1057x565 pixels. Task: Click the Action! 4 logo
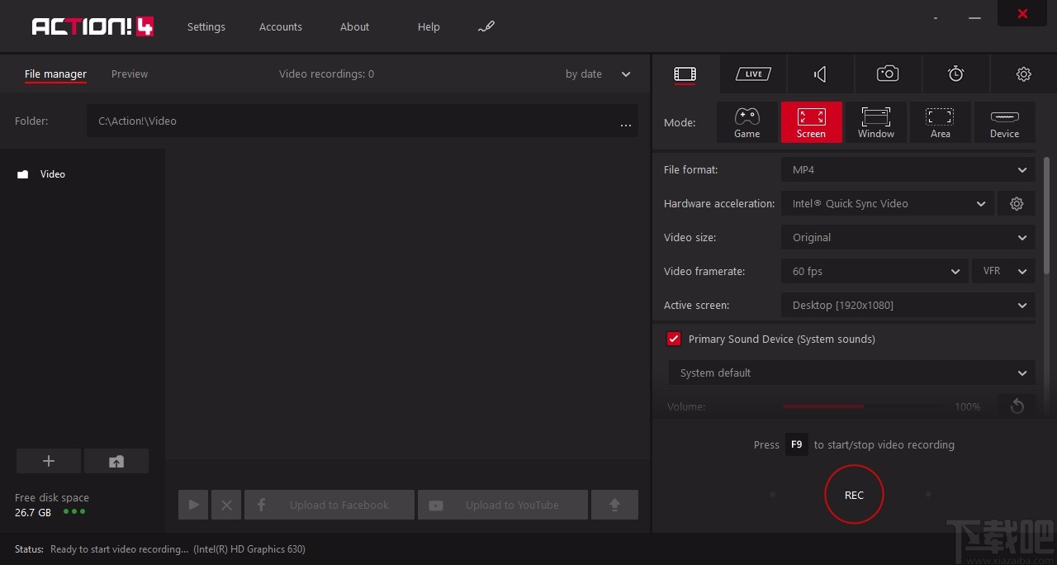[92, 26]
